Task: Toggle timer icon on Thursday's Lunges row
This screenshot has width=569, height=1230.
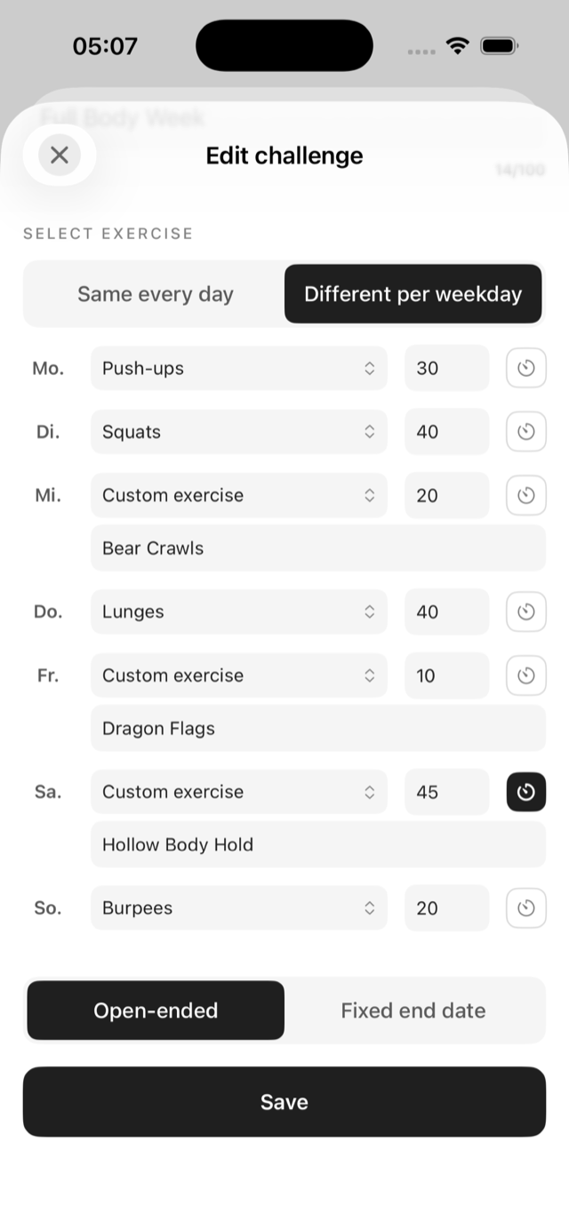Action: coord(526,611)
